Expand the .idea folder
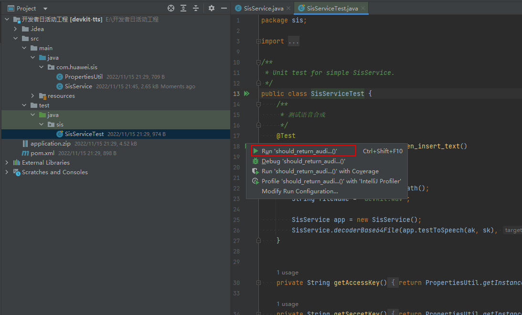 16,29
